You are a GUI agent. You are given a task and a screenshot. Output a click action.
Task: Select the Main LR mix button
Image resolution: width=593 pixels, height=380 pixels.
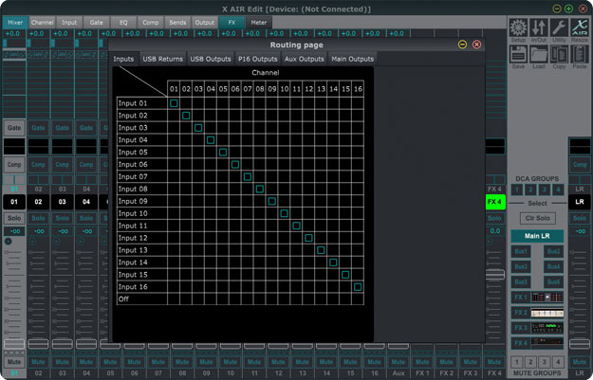click(x=537, y=236)
